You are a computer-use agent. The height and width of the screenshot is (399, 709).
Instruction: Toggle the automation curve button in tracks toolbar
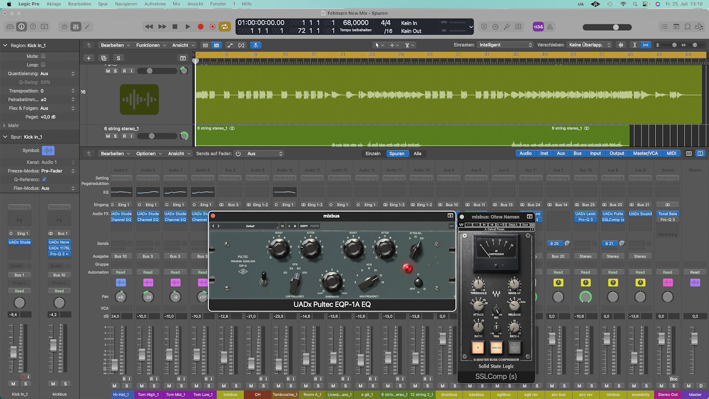pyautogui.click(x=230, y=45)
